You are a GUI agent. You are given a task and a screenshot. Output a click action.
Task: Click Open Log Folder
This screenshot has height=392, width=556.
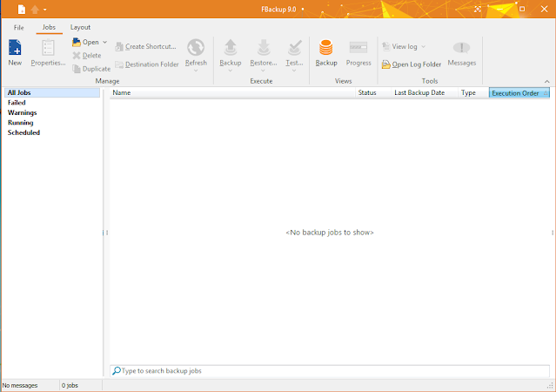[x=412, y=64]
